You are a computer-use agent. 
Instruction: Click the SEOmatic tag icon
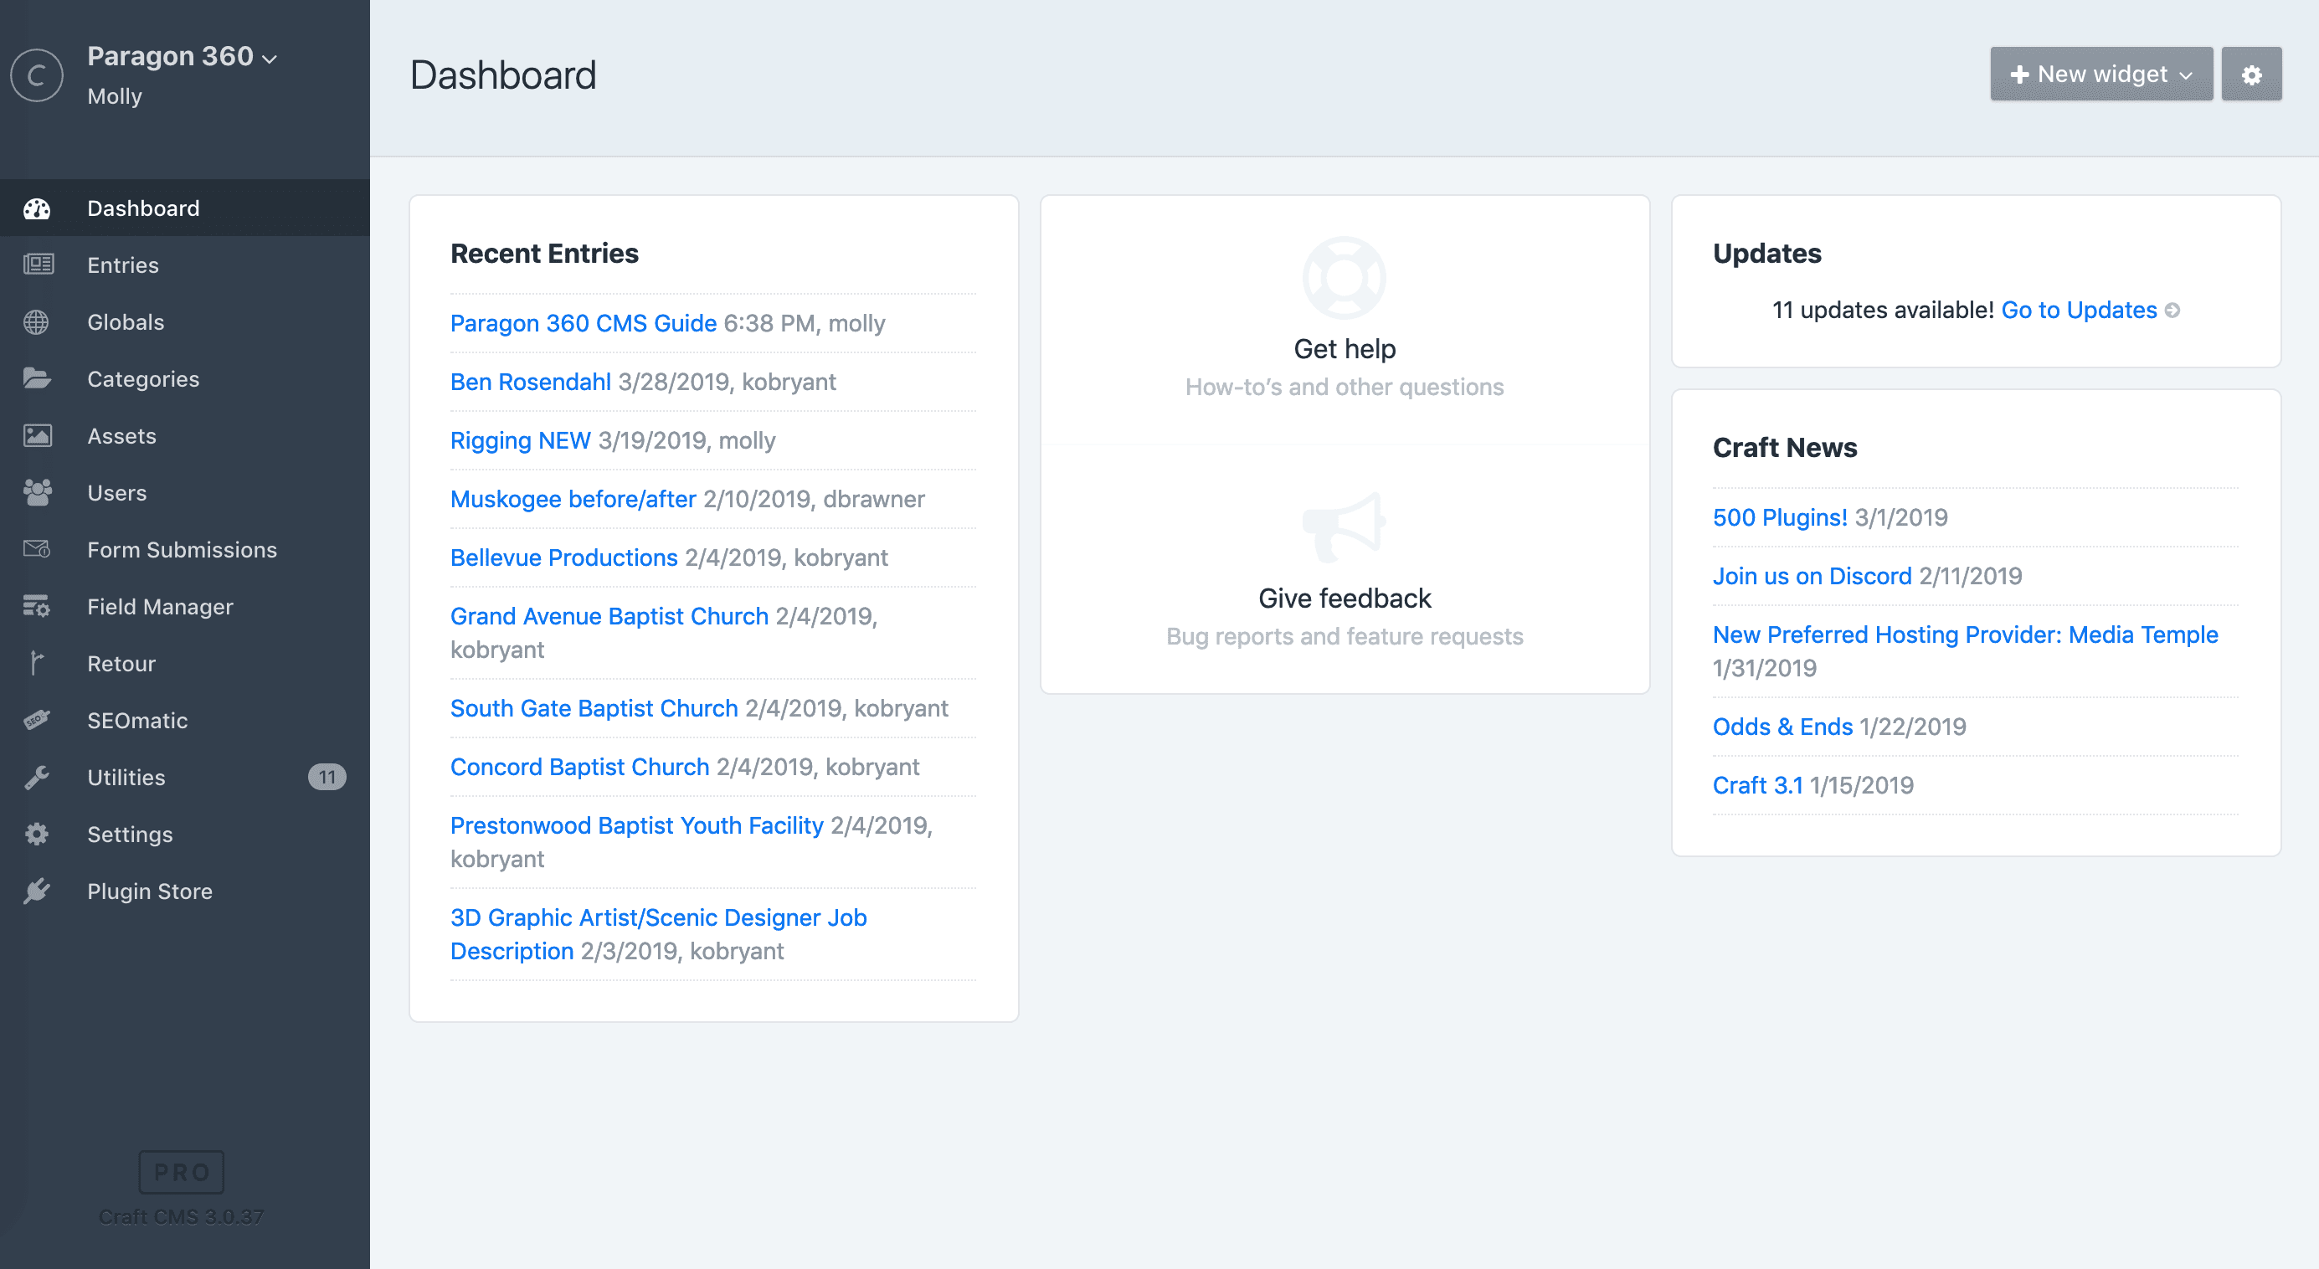[37, 720]
